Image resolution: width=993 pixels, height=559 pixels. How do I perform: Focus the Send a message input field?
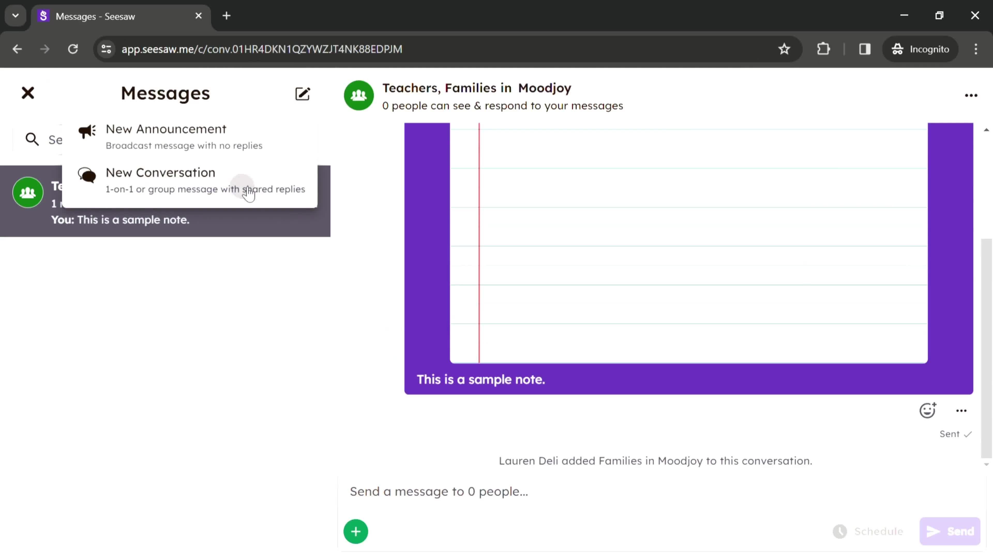(x=661, y=491)
